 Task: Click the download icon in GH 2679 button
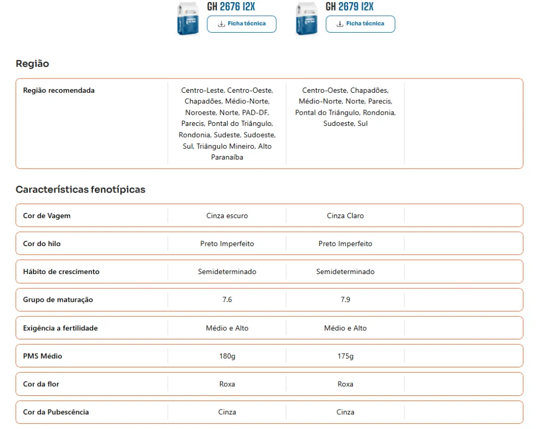(340, 24)
